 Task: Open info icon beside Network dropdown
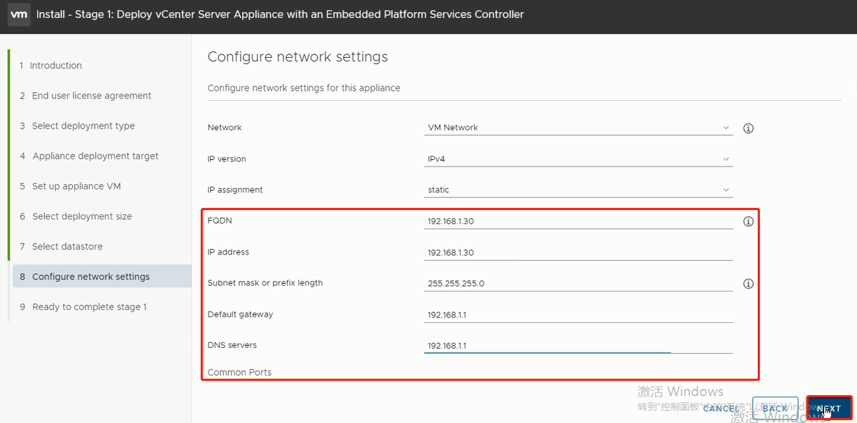point(748,129)
